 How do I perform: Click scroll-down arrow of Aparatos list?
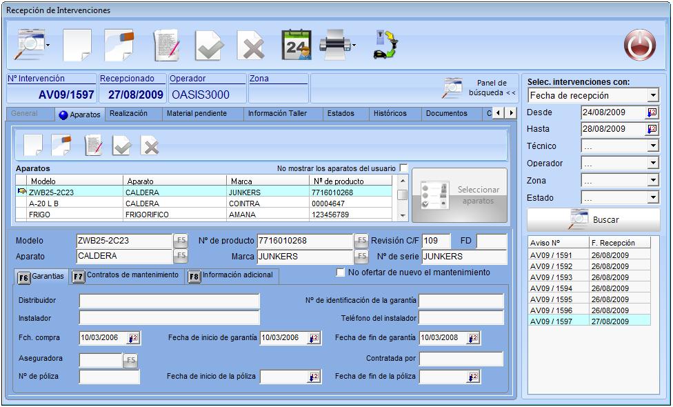[x=402, y=215]
